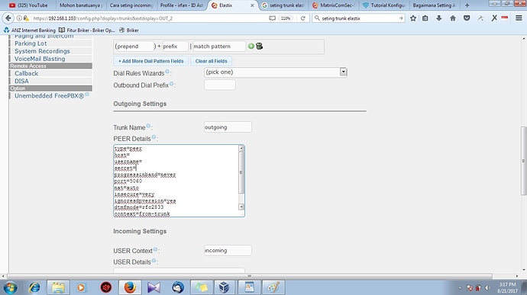Click PEER Details scrollbar down arrow
The image size is (527, 295).
tap(241, 207)
